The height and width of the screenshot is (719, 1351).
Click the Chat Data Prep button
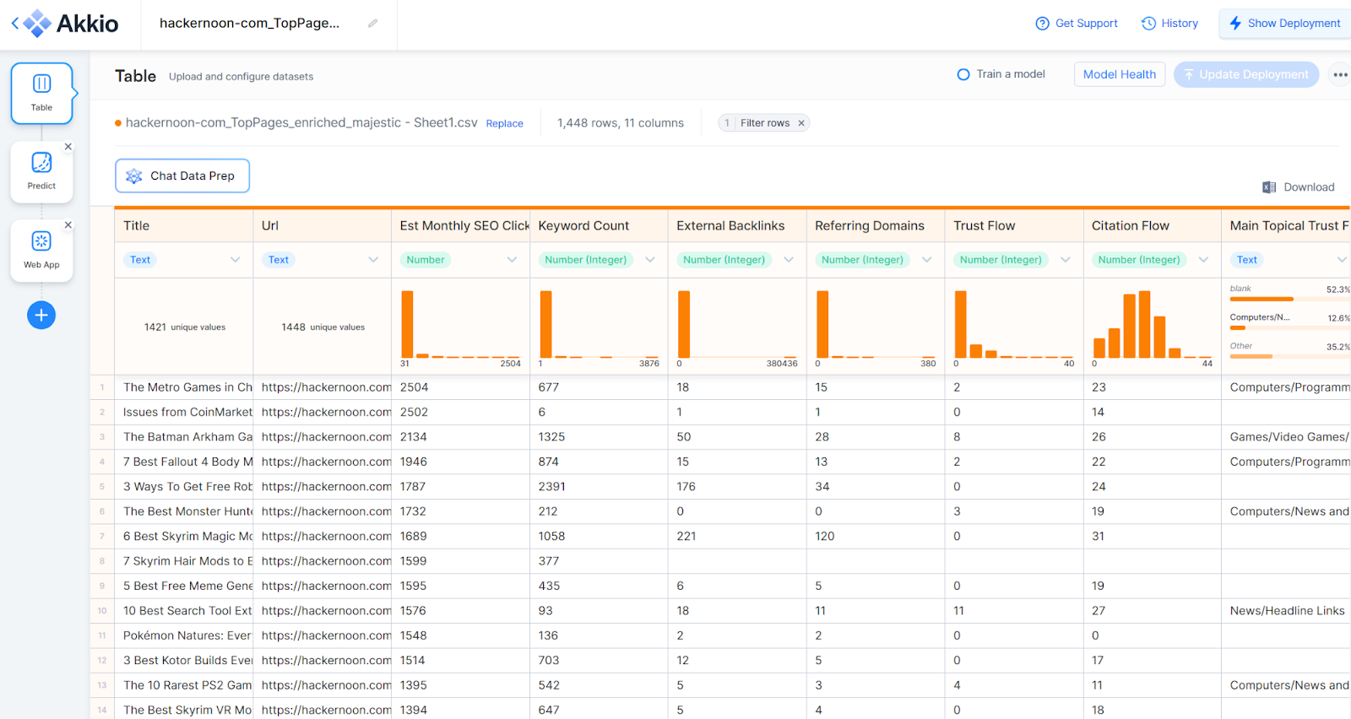(182, 176)
